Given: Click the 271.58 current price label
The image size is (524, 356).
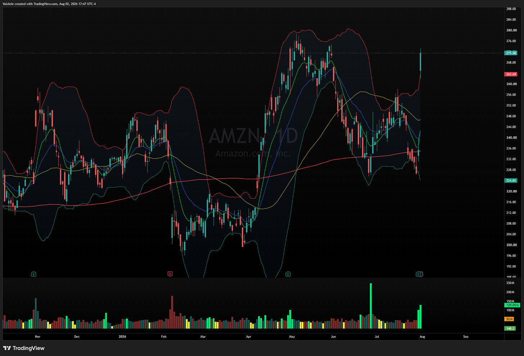Looking at the screenshot, I should tap(511, 53).
